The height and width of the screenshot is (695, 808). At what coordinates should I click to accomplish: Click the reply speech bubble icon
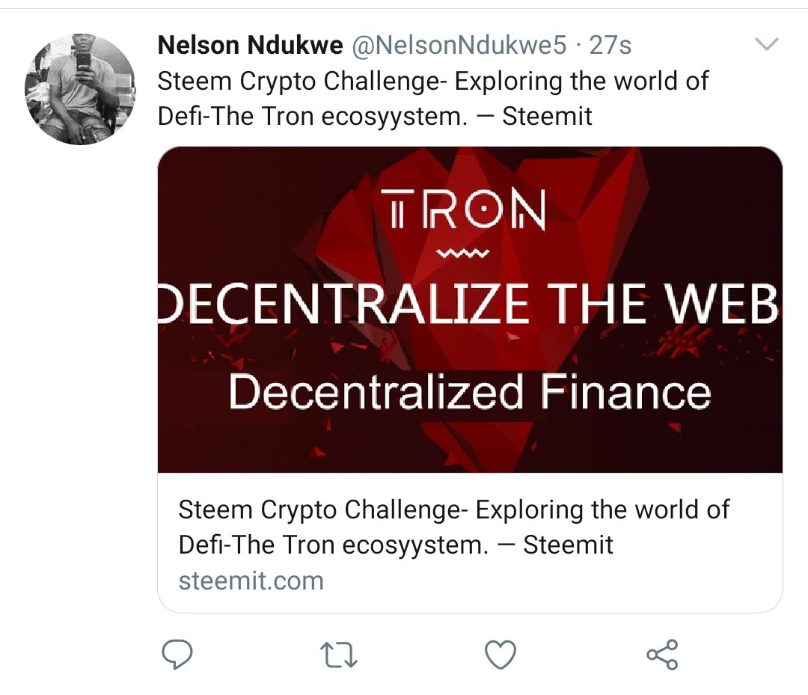pyautogui.click(x=177, y=655)
